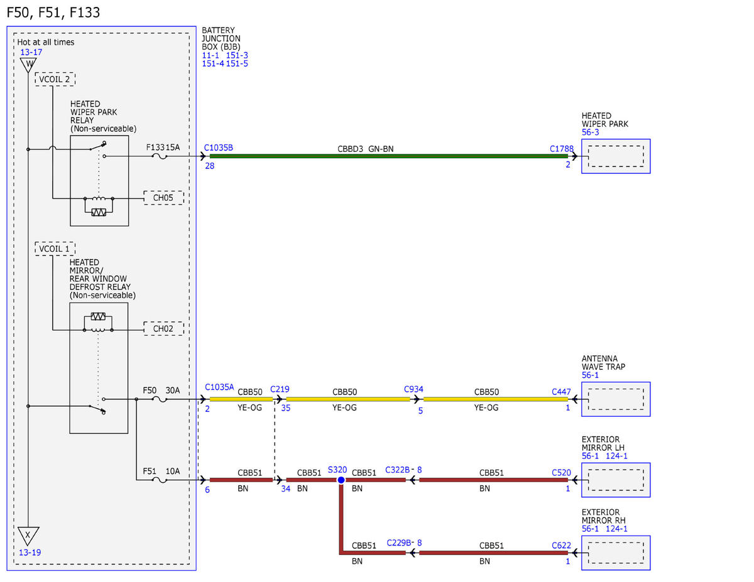Viewport: 754px width, 582px height.
Task: Select the S320 splice label
Action: point(337,469)
